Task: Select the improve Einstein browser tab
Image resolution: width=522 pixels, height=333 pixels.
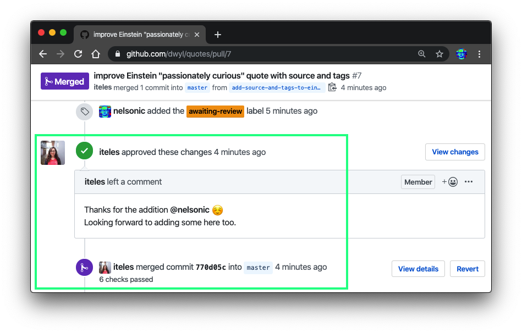Action: tap(135, 34)
